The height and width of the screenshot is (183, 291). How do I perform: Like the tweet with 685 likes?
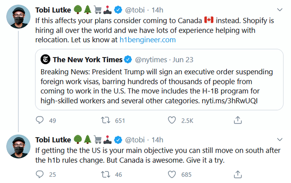pyautogui.click(x=172, y=174)
